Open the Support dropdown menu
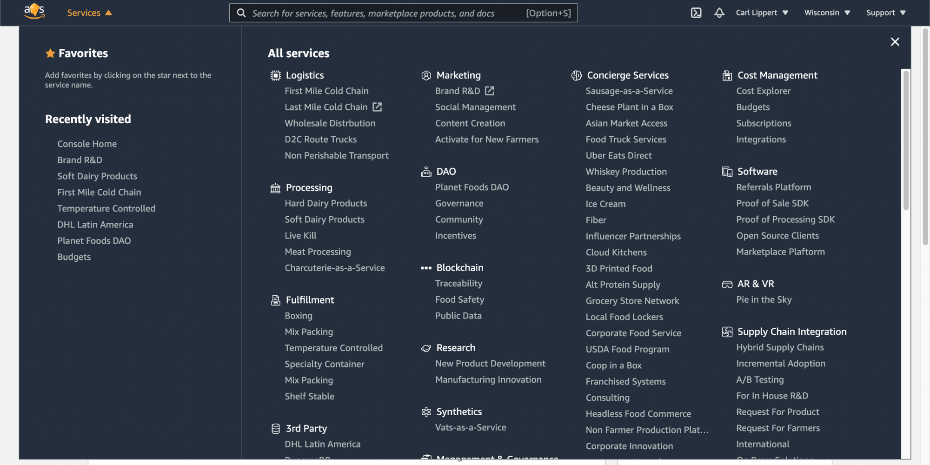This screenshot has width=930, height=465. [886, 13]
